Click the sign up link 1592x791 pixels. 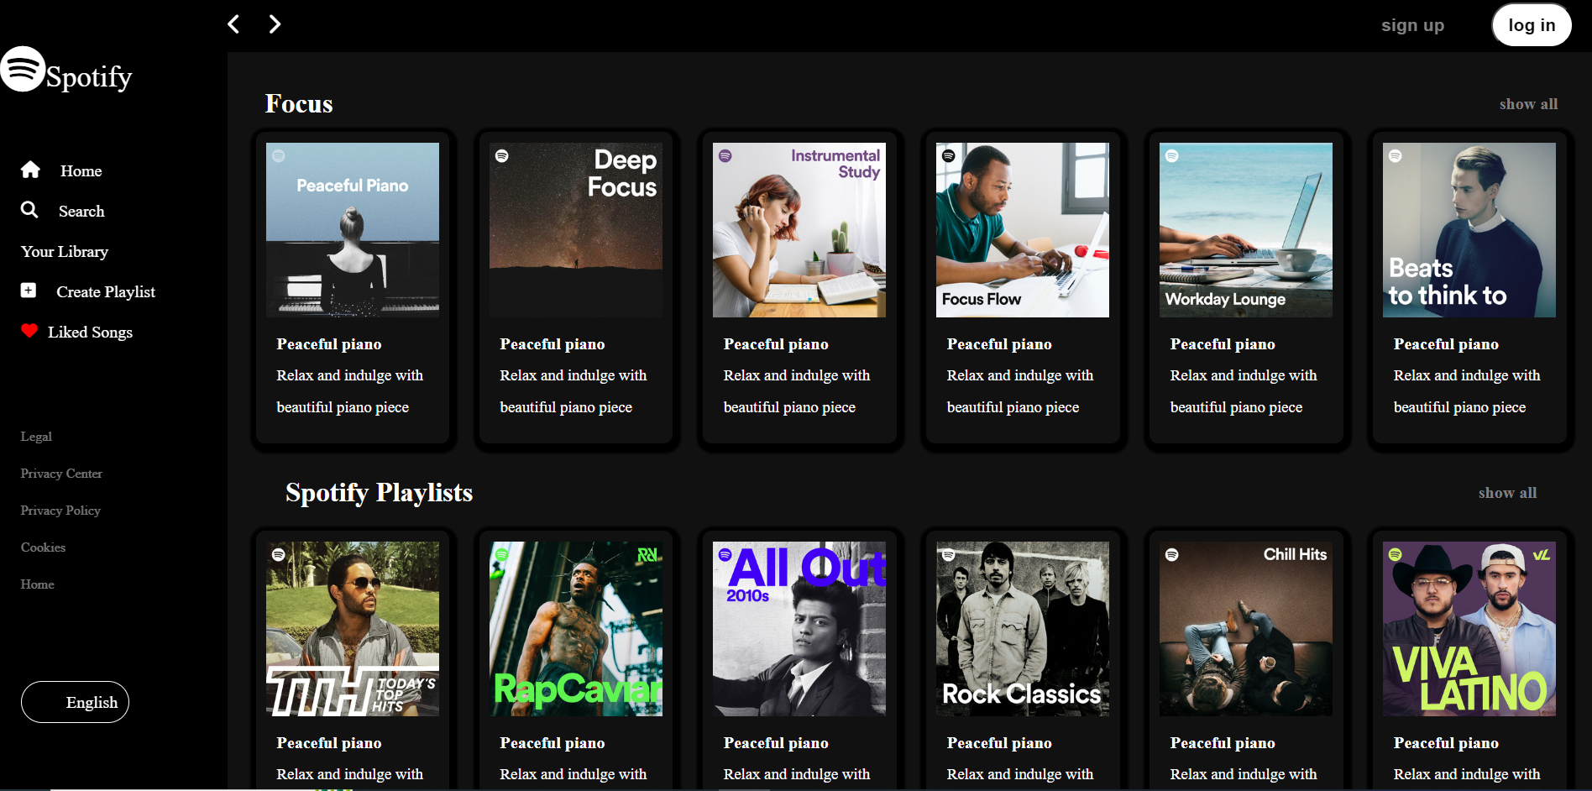pyautogui.click(x=1412, y=25)
